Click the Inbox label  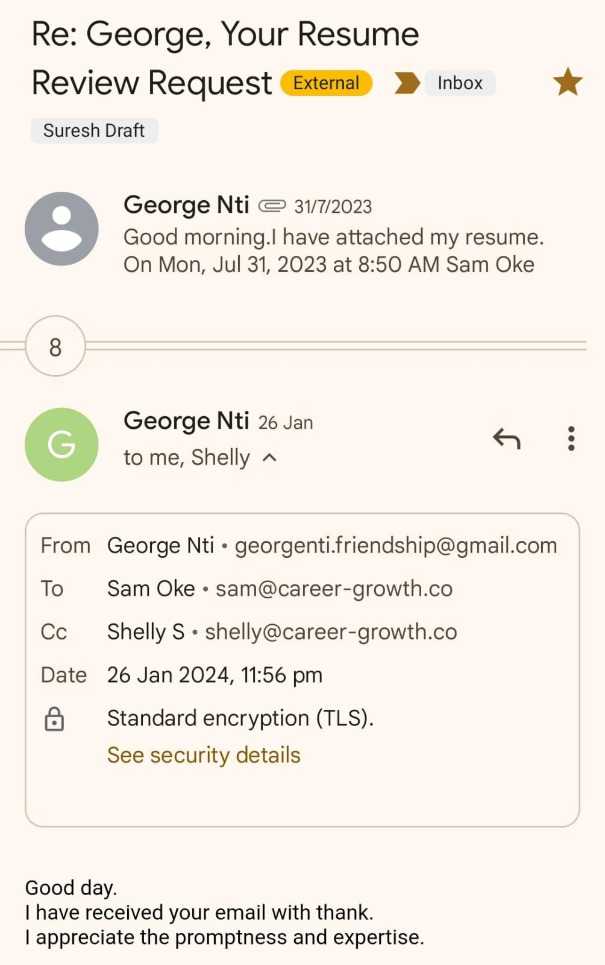point(460,83)
